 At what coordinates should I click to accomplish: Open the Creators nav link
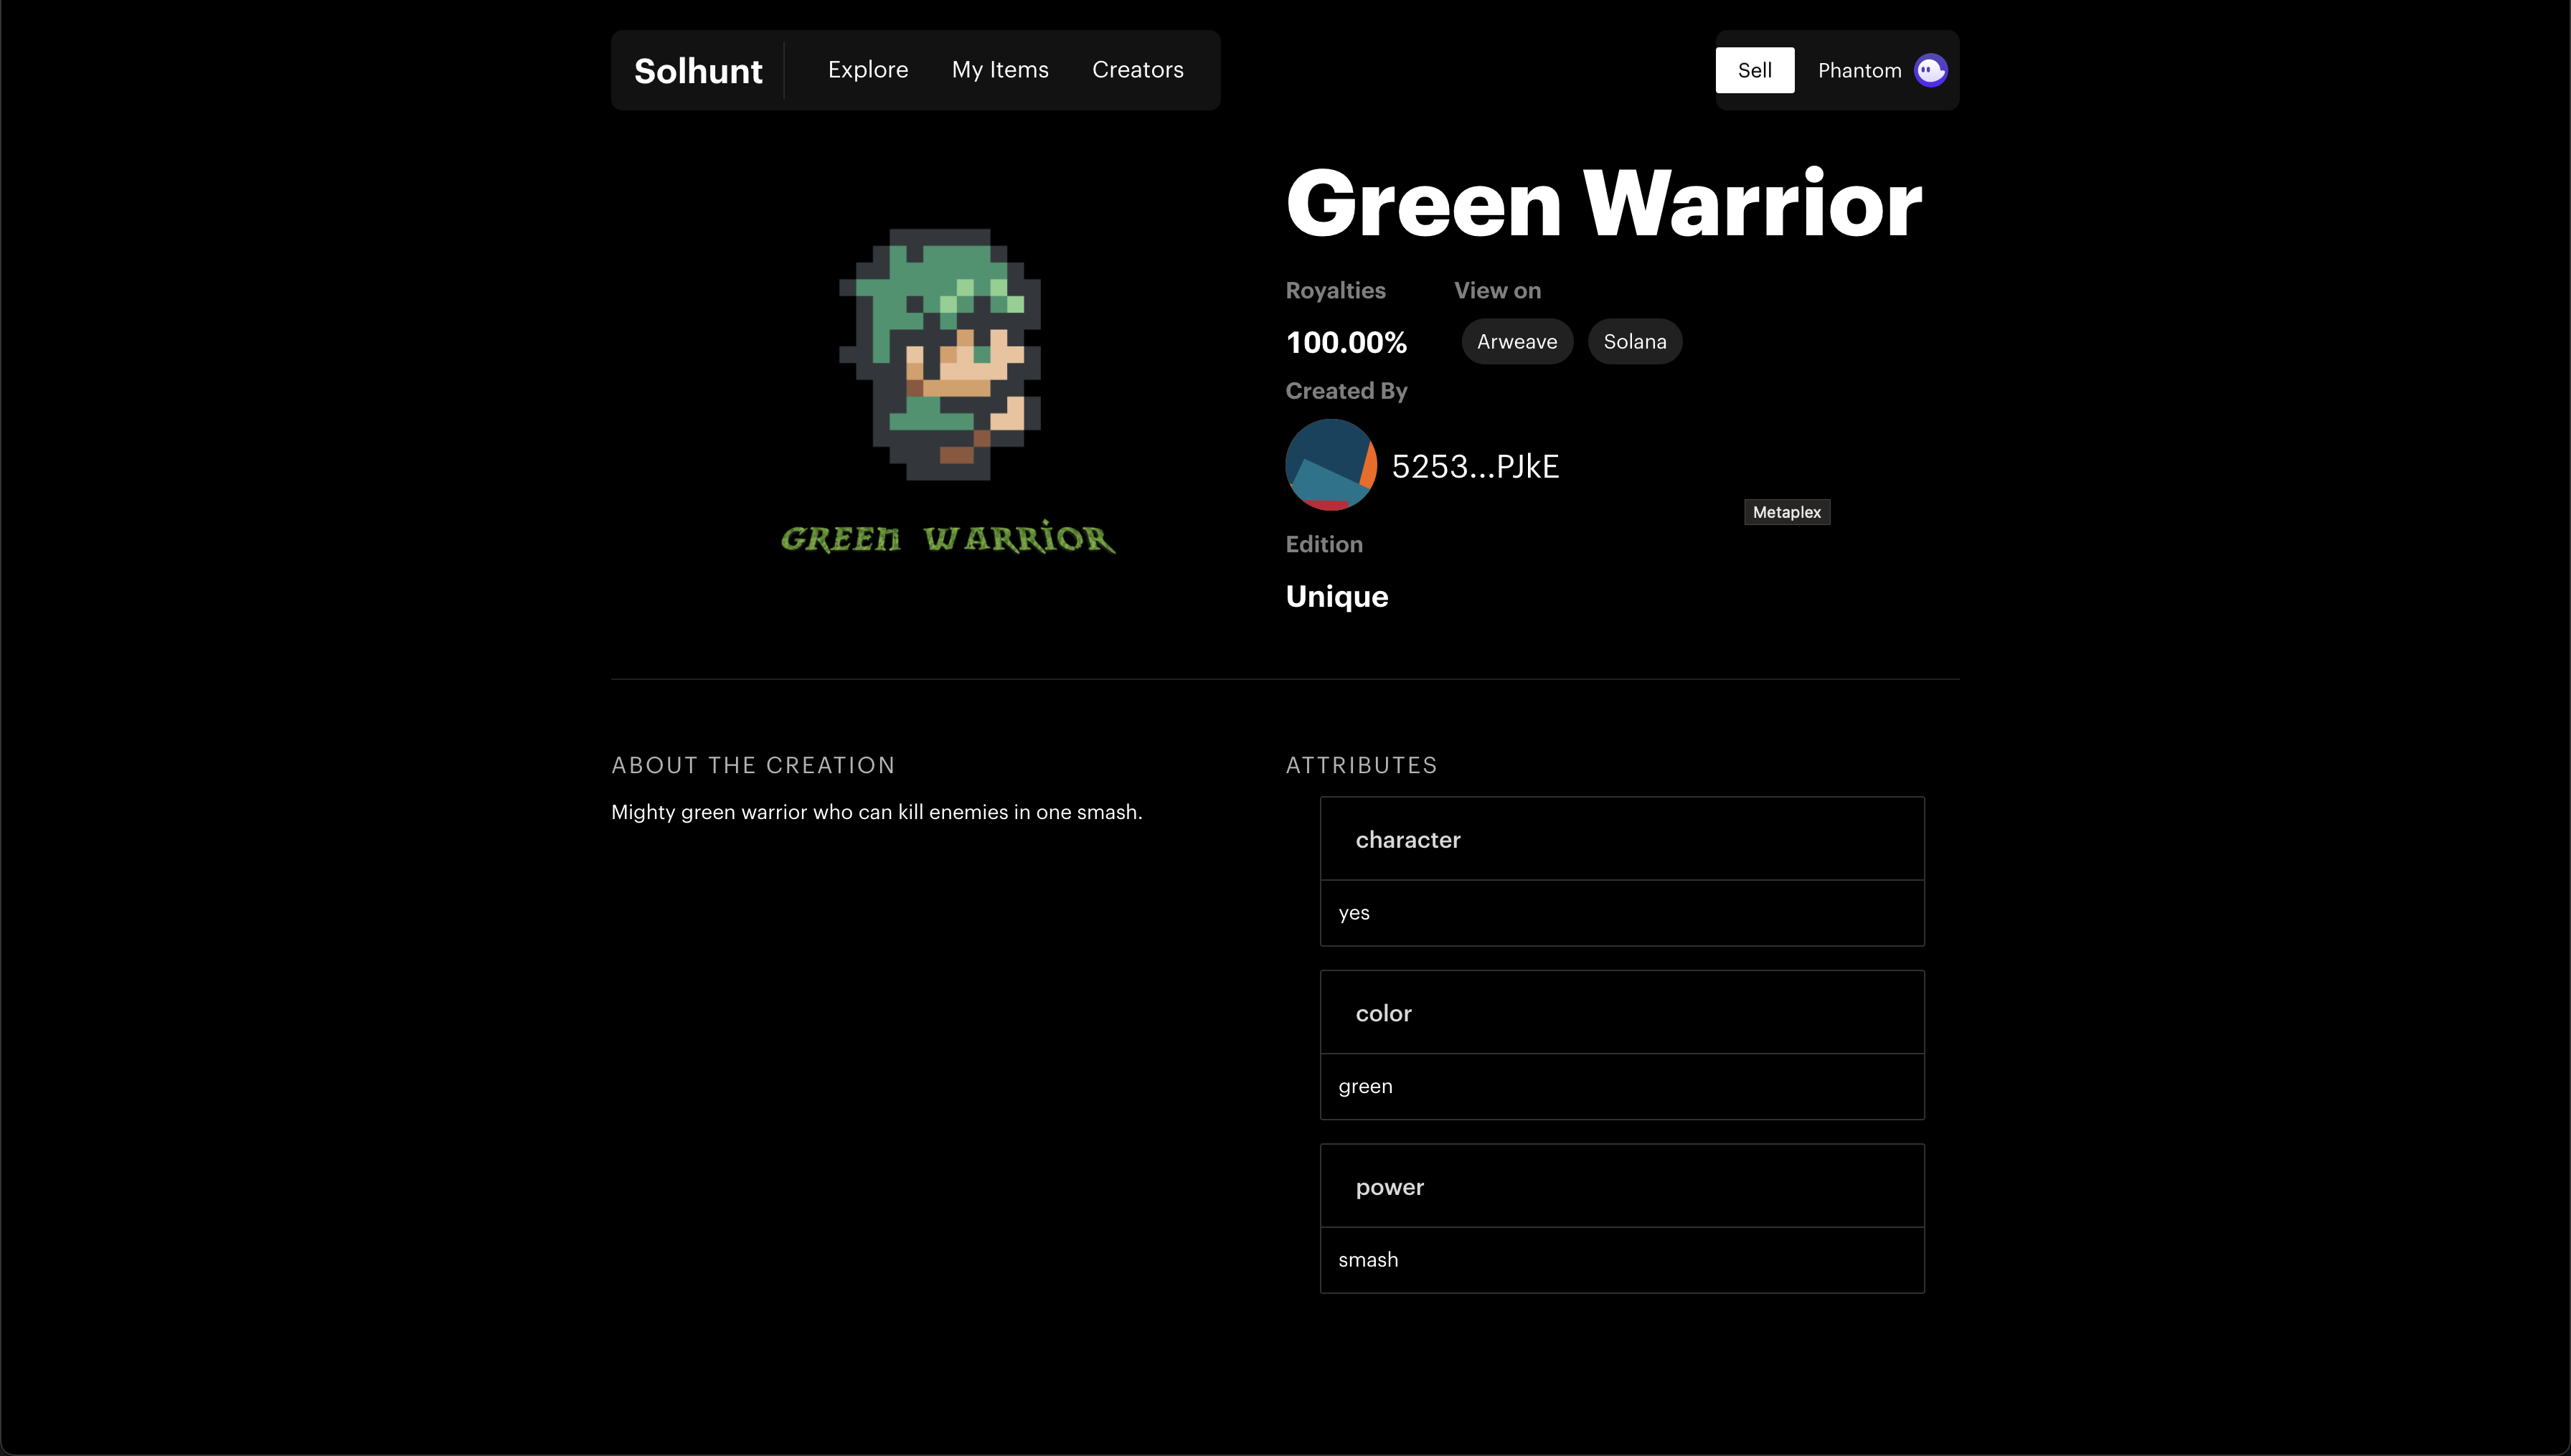pyautogui.click(x=1137, y=70)
